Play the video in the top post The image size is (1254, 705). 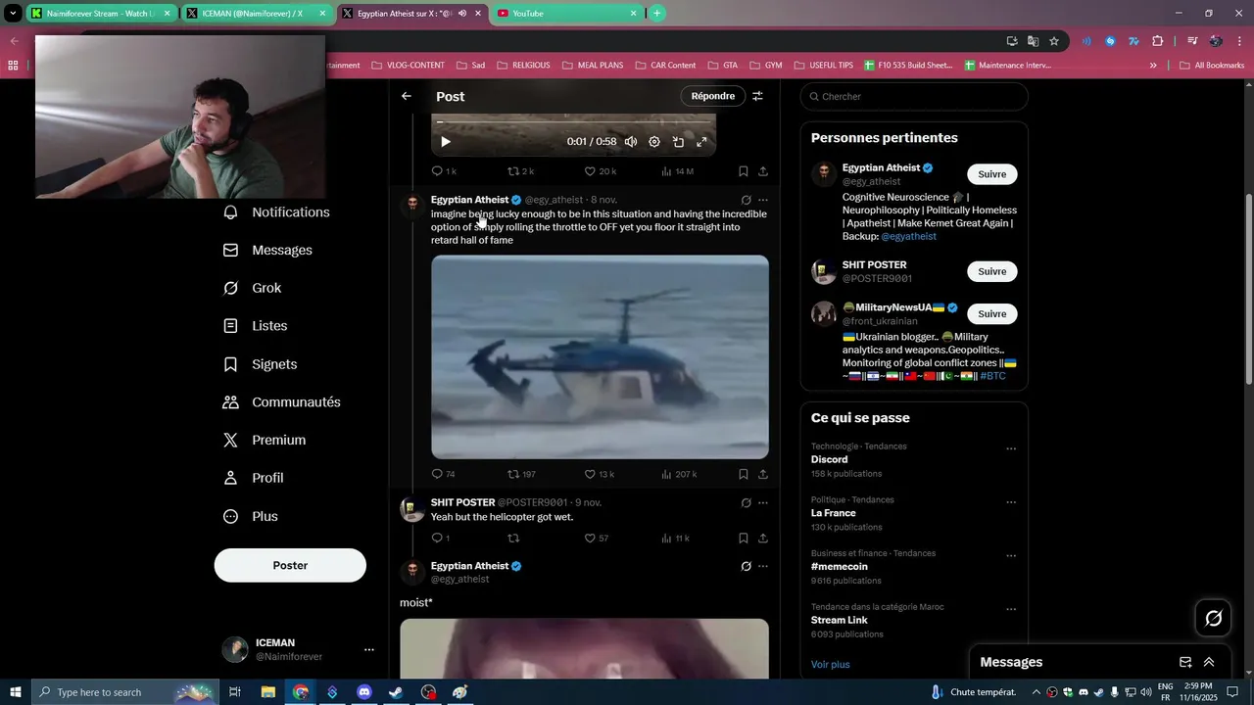pos(446,142)
